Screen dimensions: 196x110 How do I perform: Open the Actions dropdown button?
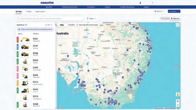(174, 11)
